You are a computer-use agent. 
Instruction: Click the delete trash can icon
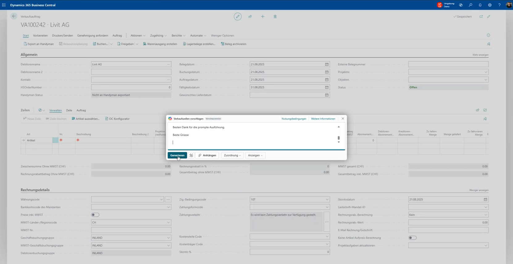pos(275,17)
